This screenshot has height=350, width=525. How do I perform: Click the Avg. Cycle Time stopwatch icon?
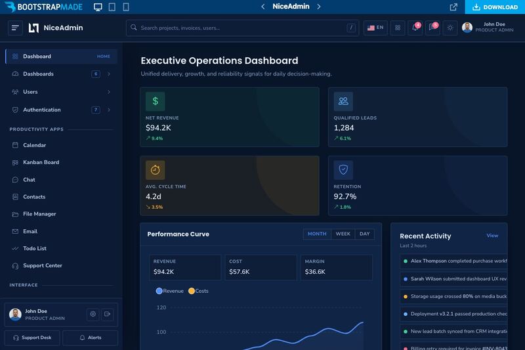pos(155,170)
